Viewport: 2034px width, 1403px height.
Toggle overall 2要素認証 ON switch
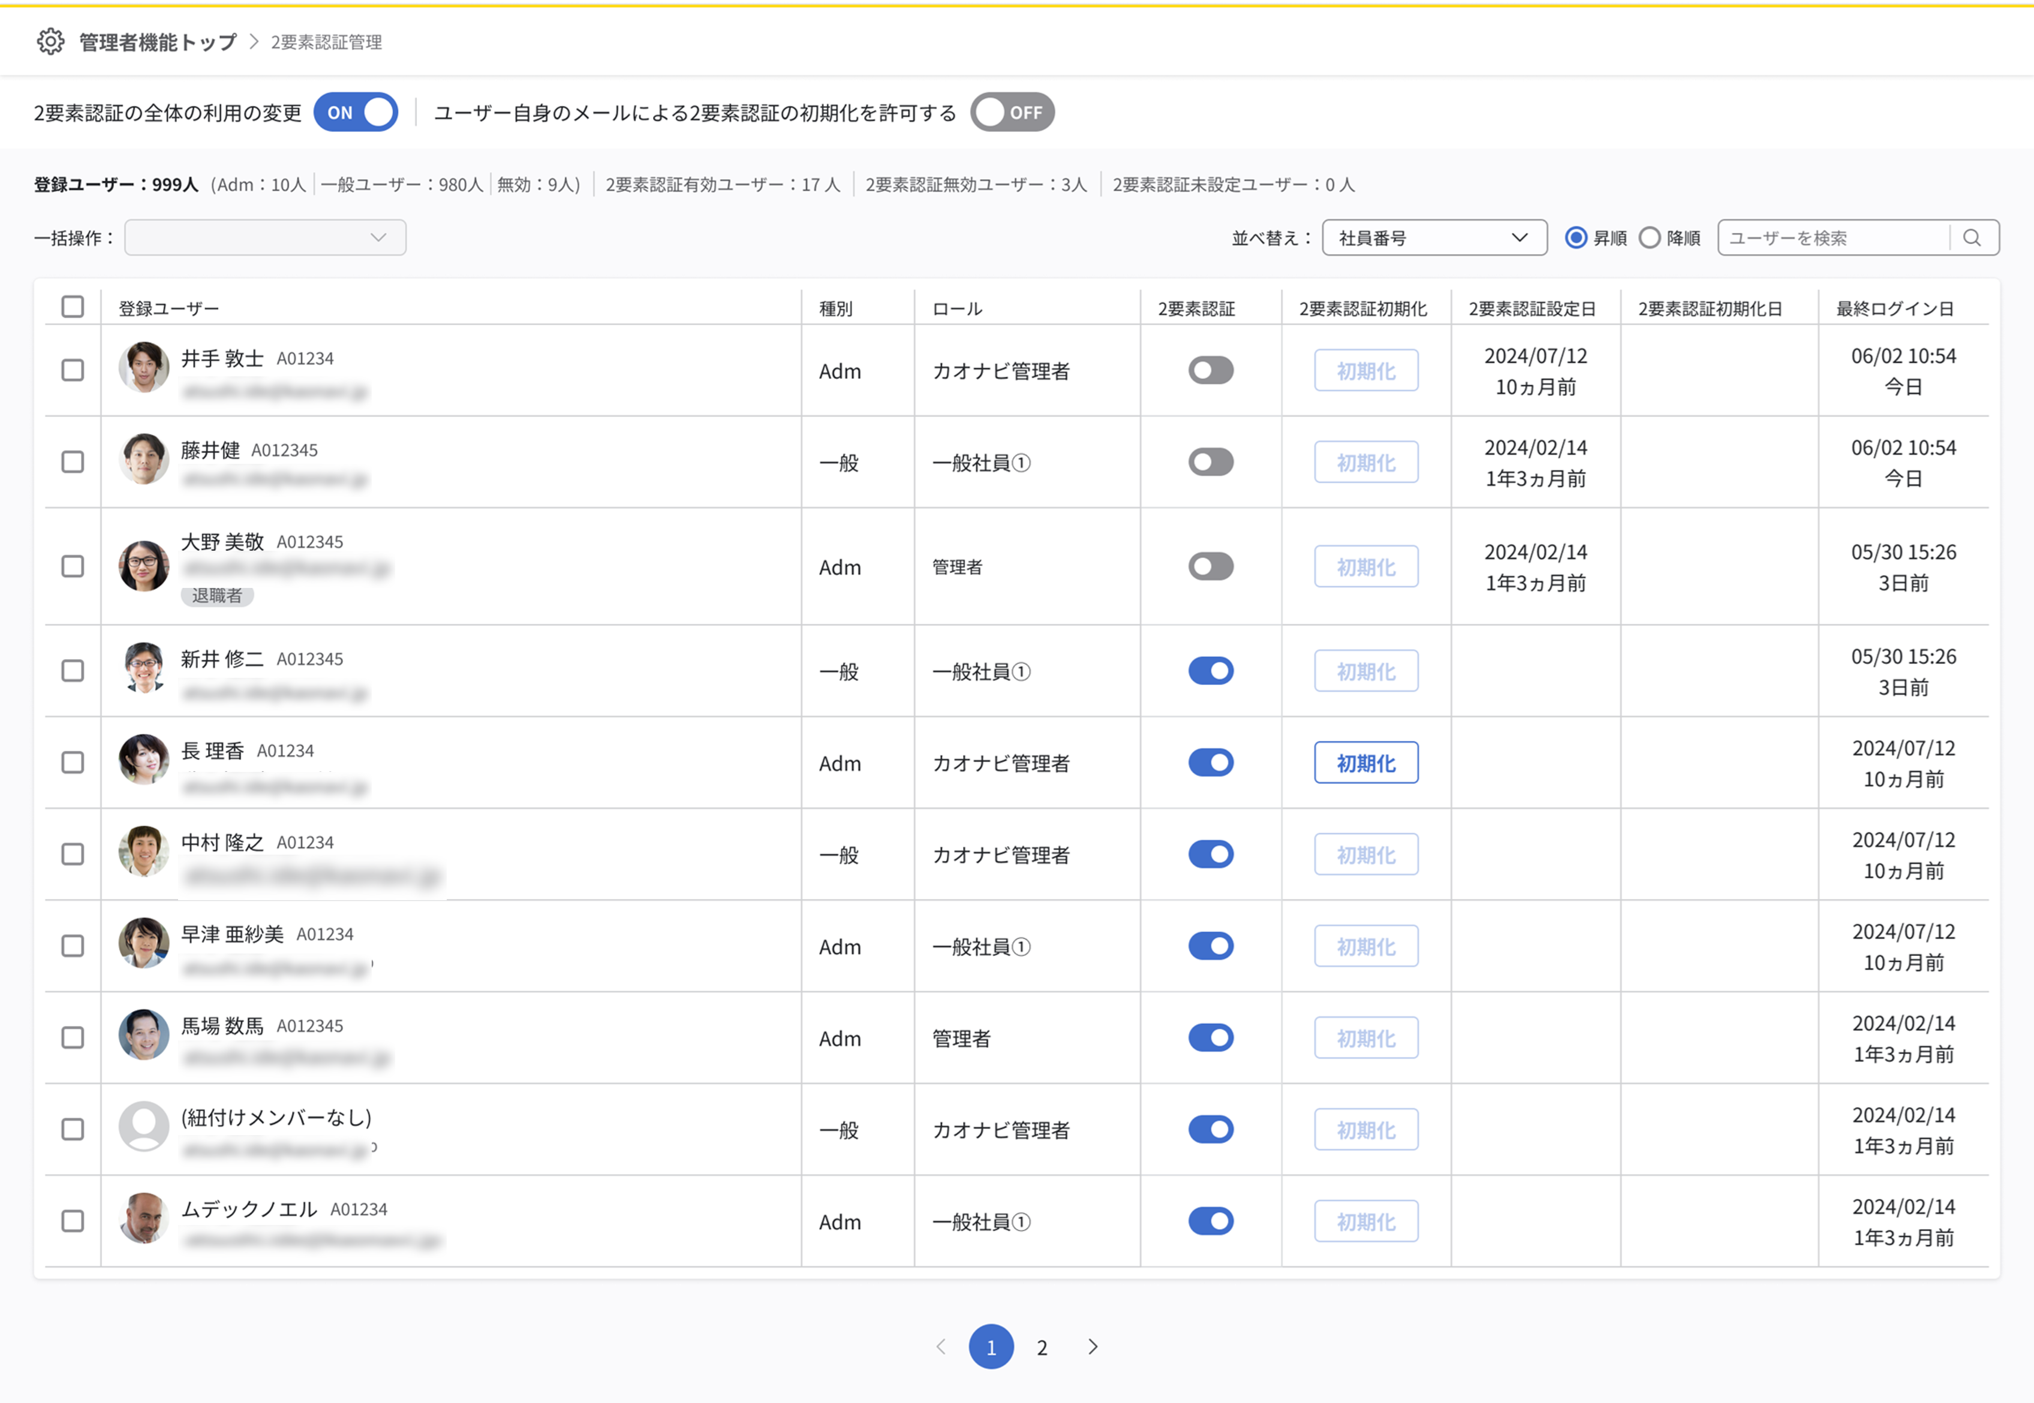coord(355,113)
